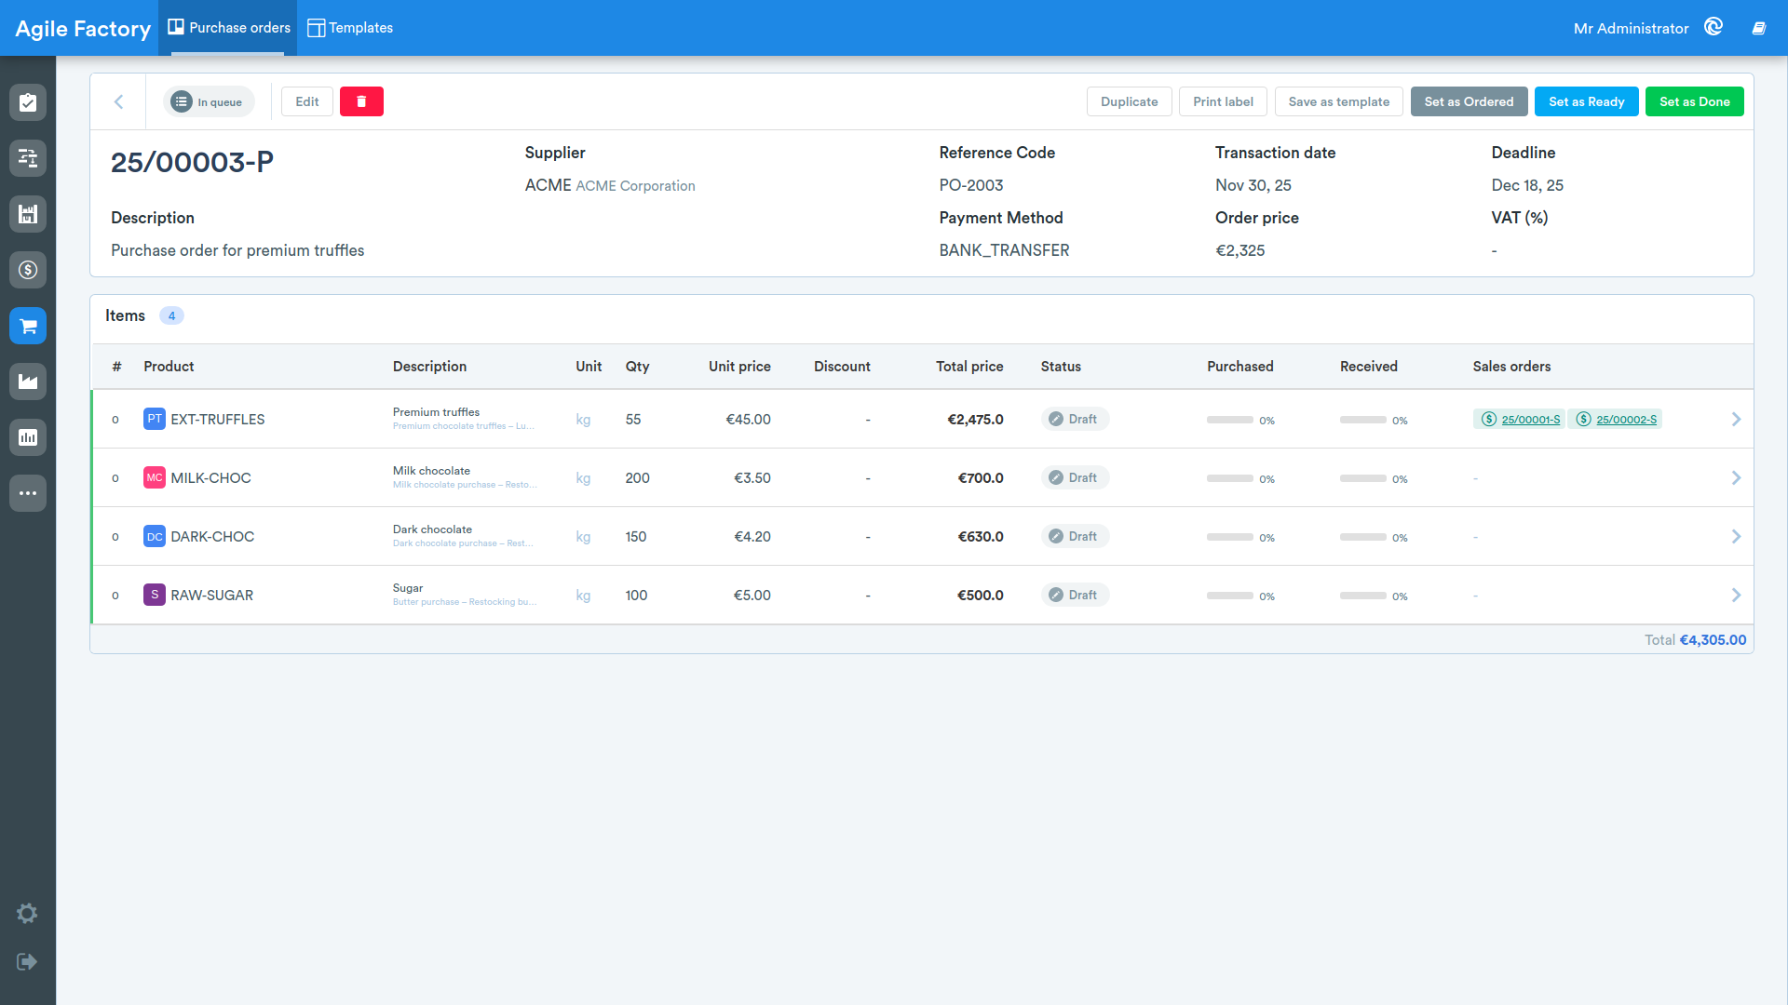1788x1005 pixels.
Task: Click the Mr Administrator user name
Action: click(x=1631, y=28)
